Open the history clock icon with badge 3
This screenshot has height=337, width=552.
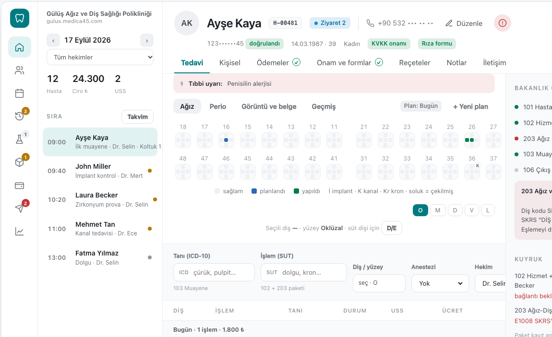[20, 116]
